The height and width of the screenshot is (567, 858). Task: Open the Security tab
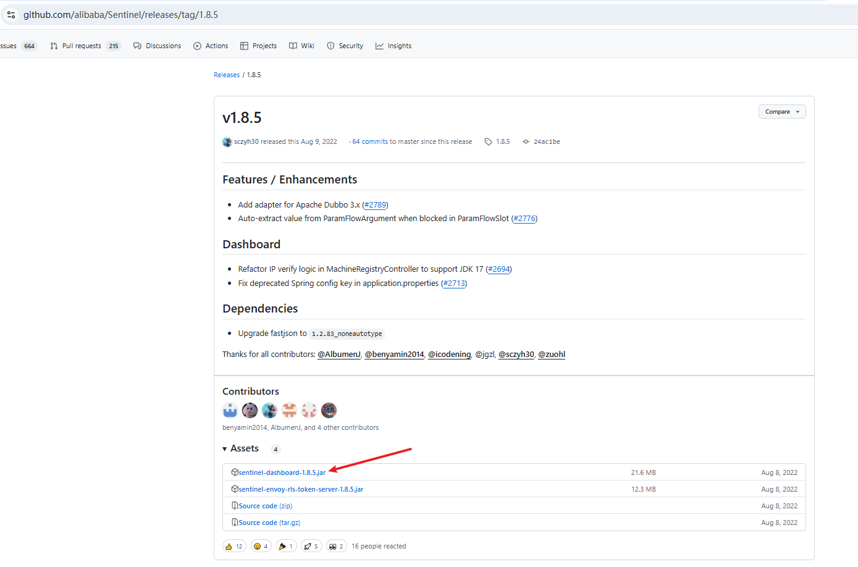345,46
